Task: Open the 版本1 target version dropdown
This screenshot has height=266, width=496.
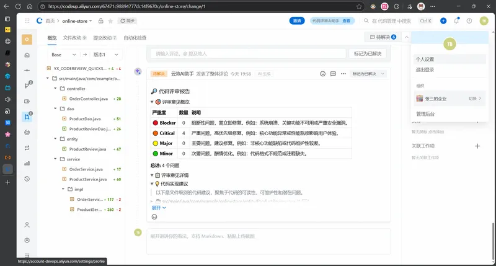Action: 105,55
